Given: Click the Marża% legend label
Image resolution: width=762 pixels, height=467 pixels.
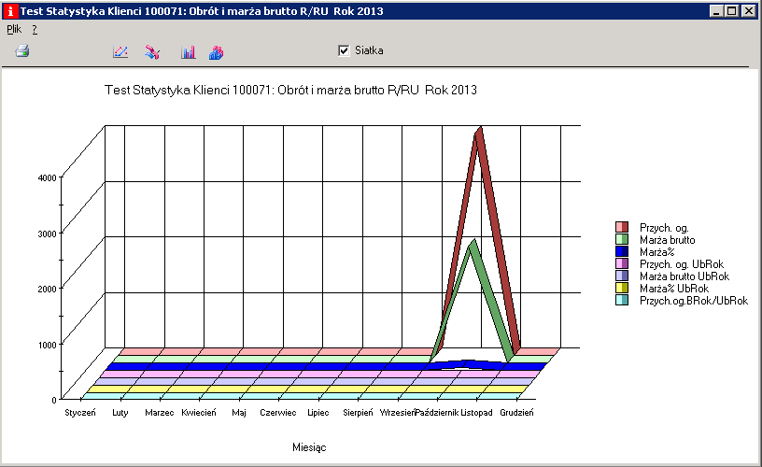Looking at the screenshot, I should click(657, 252).
